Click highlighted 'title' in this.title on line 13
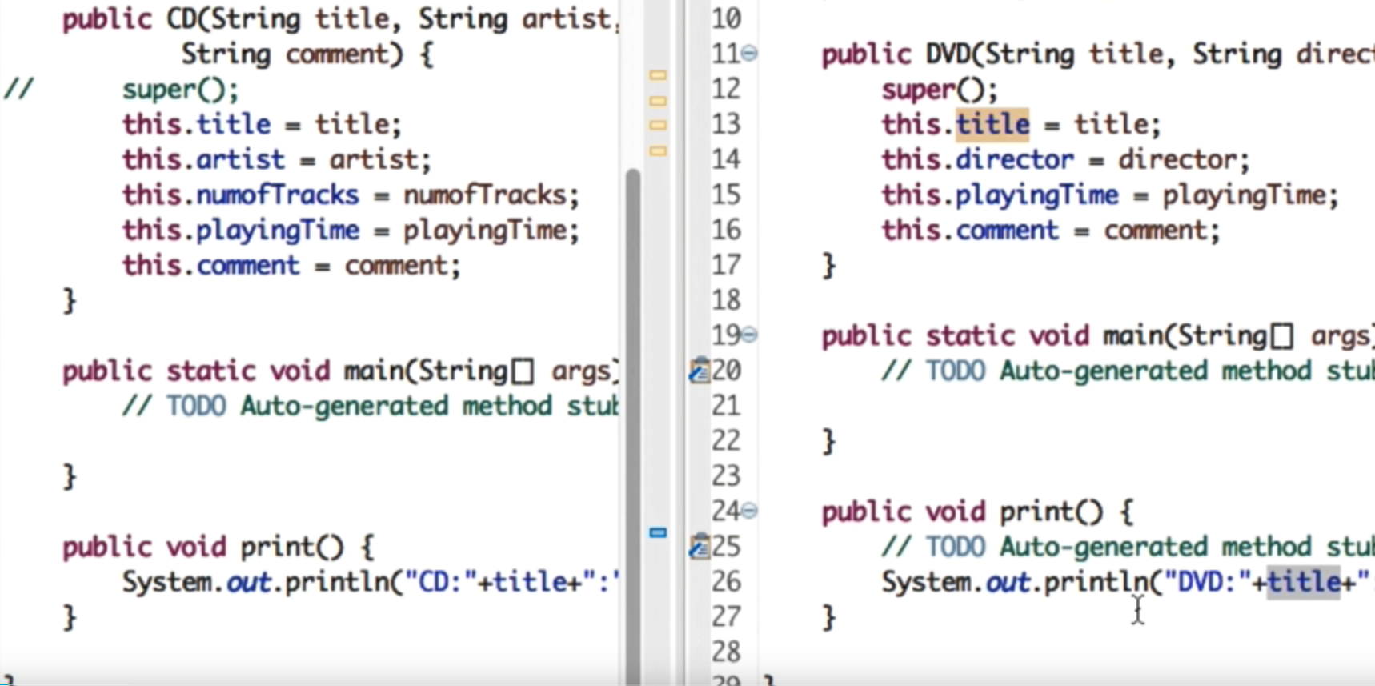The height and width of the screenshot is (686, 1375). click(x=992, y=125)
